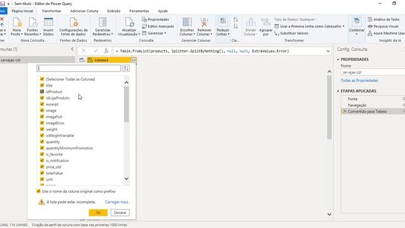Click Substituir Valores
Image resolution: width=405 pixels, height=228 pixels.
[x=291, y=34]
